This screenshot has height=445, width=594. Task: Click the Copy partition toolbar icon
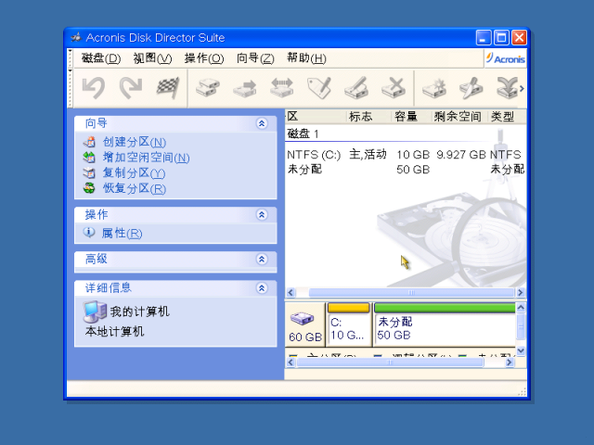(208, 88)
